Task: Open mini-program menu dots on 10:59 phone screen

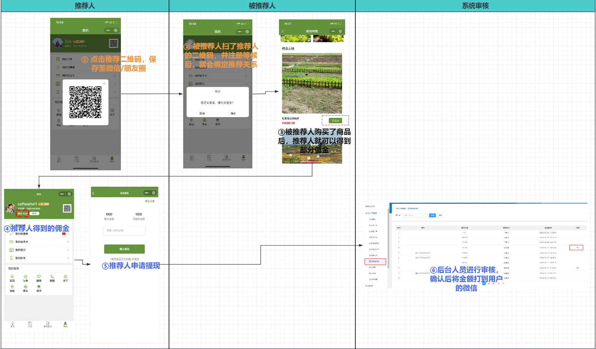Action: (x=240, y=32)
